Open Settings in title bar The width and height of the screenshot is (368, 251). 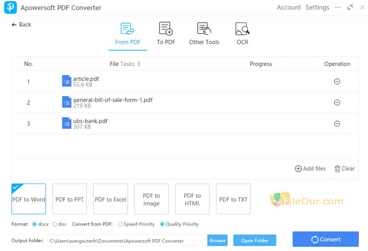pyautogui.click(x=317, y=7)
